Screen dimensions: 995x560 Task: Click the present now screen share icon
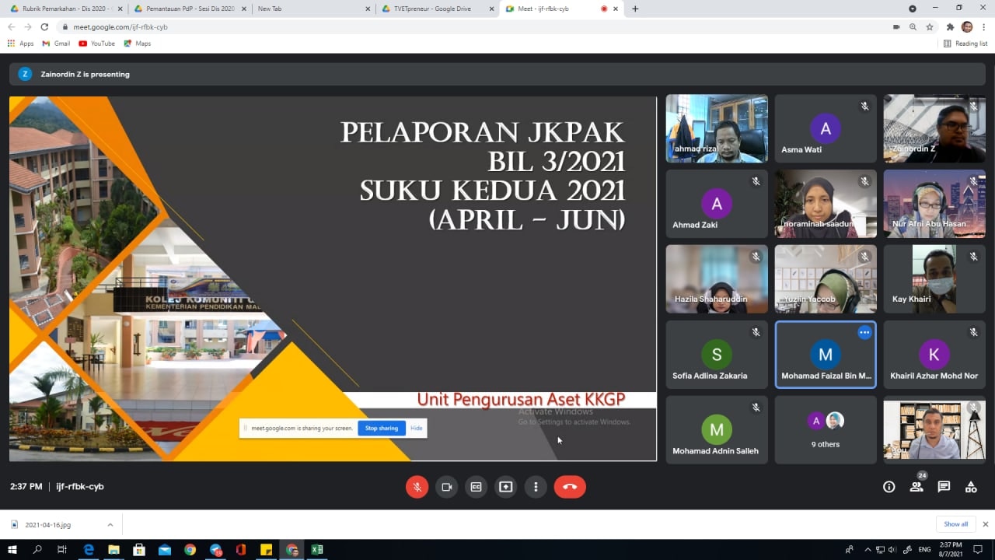506,487
